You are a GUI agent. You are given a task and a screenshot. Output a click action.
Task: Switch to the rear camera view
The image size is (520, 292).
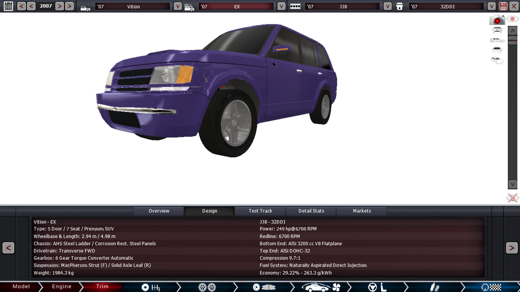click(x=497, y=50)
